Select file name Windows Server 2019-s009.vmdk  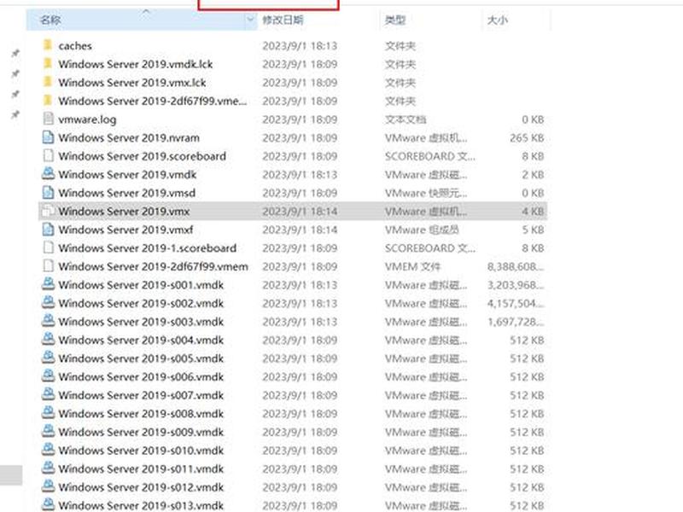[141, 432]
